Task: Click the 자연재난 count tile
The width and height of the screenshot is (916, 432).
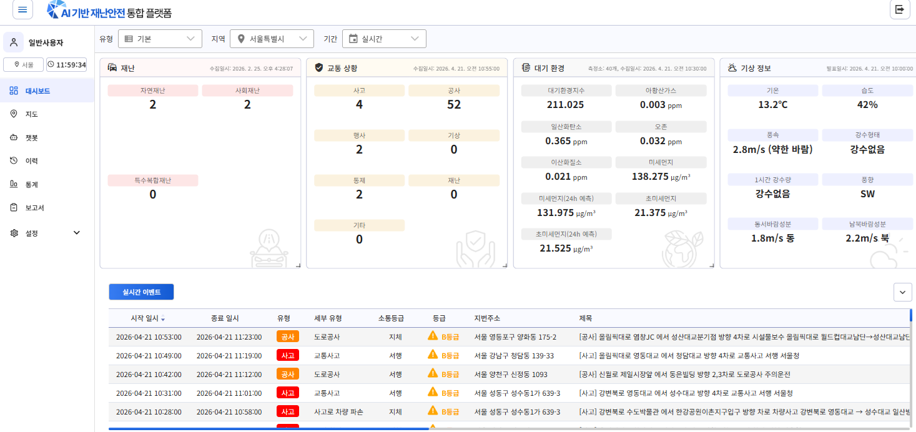Action: pos(153,98)
